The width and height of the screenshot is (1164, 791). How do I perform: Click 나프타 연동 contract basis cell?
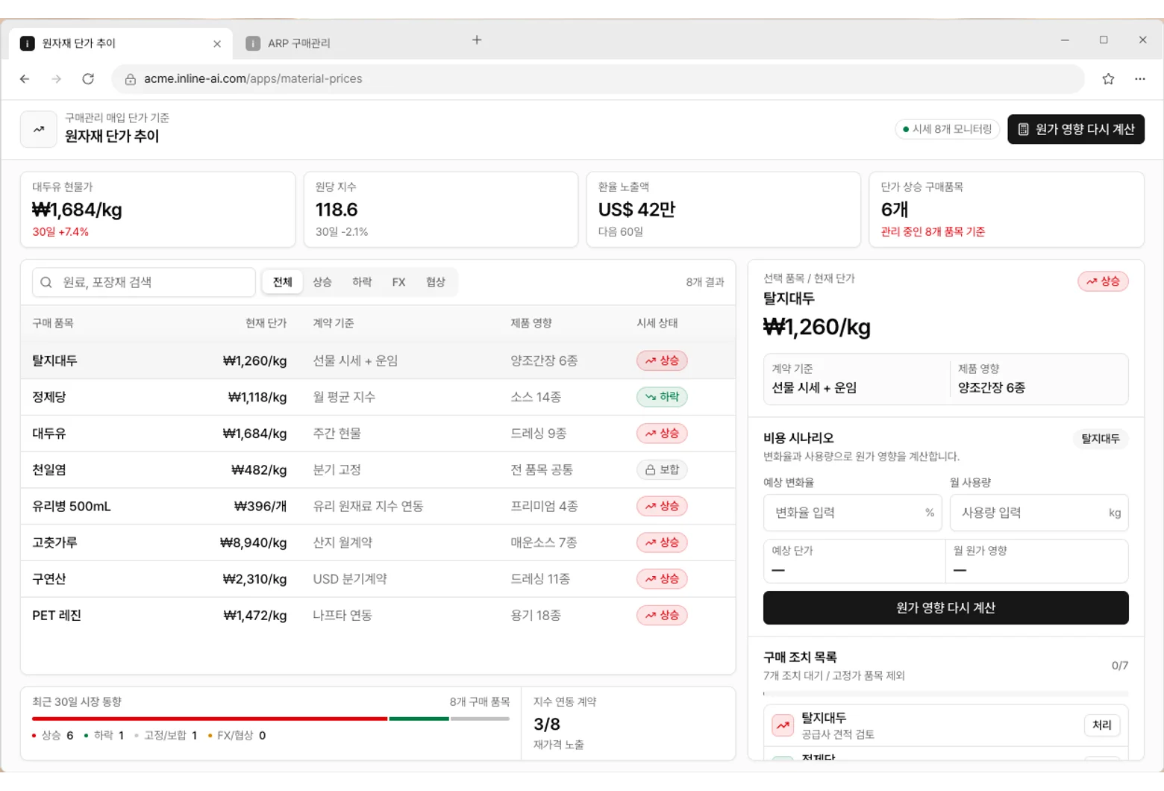[x=342, y=616]
